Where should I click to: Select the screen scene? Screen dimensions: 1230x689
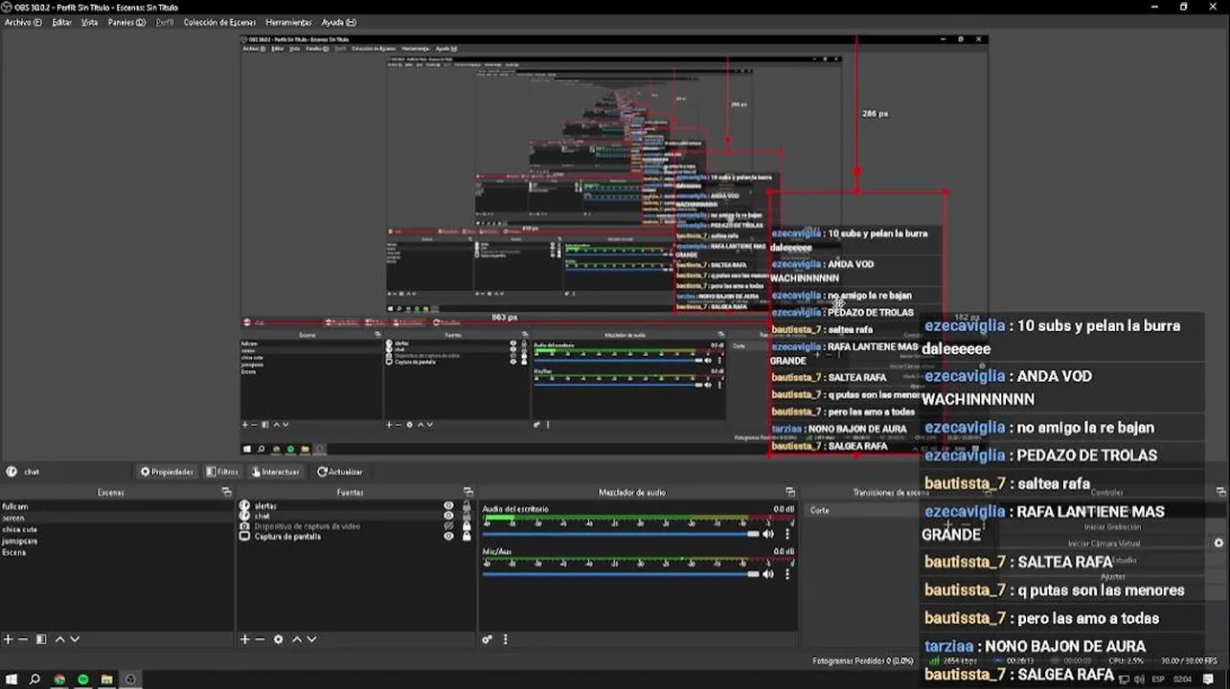click(117, 518)
